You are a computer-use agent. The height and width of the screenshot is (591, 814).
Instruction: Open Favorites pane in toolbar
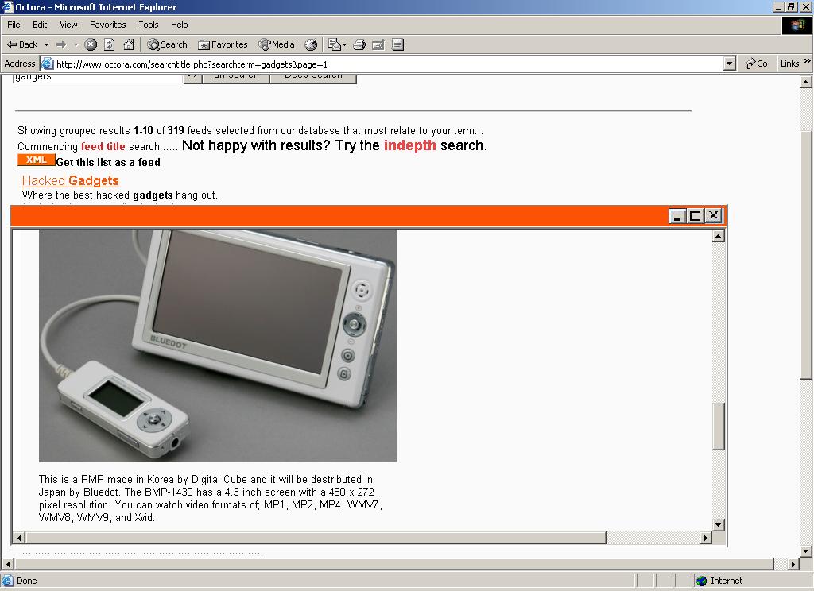click(223, 44)
